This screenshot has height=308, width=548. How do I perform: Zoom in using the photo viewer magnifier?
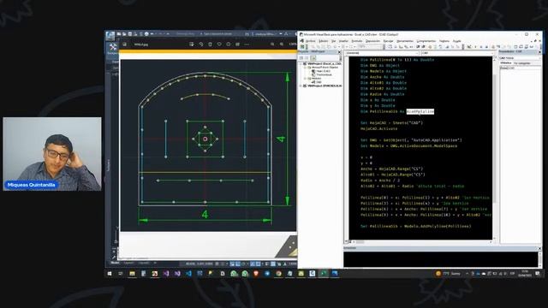point(282,44)
